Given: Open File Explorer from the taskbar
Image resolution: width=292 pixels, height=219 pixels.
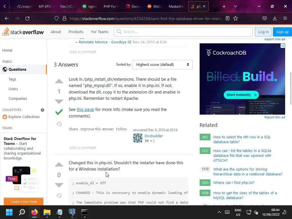Looking at the screenshot, I should pyautogui.click(x=47, y=212).
